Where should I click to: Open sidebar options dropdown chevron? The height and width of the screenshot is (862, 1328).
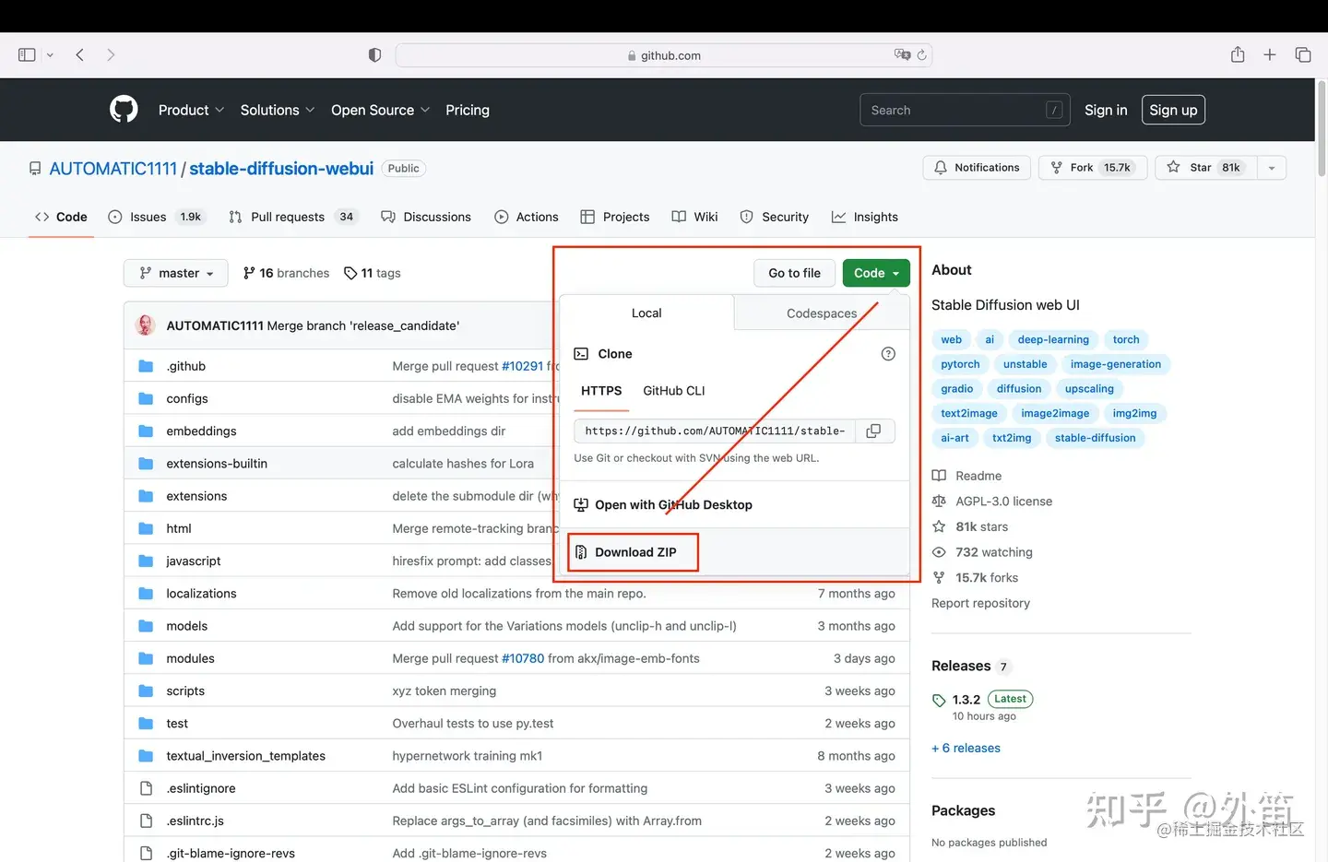[x=50, y=55]
